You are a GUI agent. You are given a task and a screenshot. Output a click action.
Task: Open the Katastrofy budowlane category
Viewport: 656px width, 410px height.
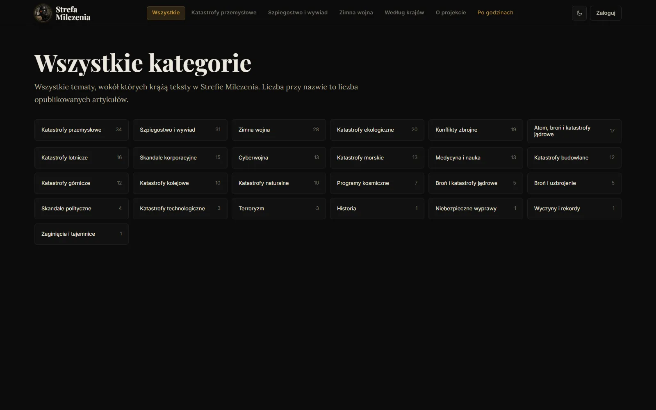[574, 158]
